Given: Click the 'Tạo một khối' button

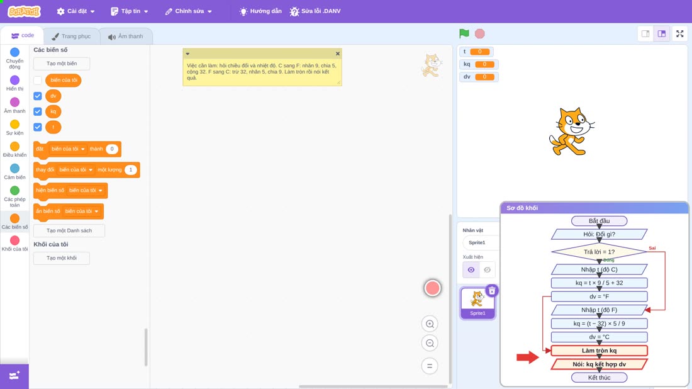Looking at the screenshot, I should [62, 258].
